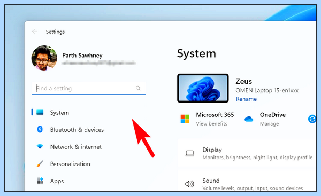
Task: Open Personalization settings
Action: click(x=70, y=164)
